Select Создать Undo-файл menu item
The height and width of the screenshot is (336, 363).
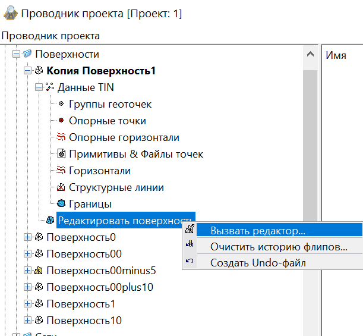pos(258,262)
